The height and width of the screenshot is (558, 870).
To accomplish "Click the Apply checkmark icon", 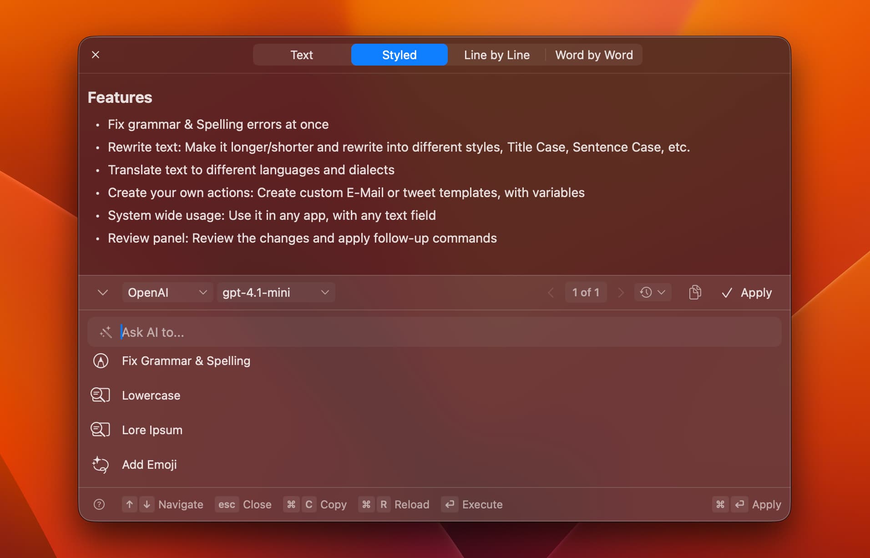I will pyautogui.click(x=728, y=292).
